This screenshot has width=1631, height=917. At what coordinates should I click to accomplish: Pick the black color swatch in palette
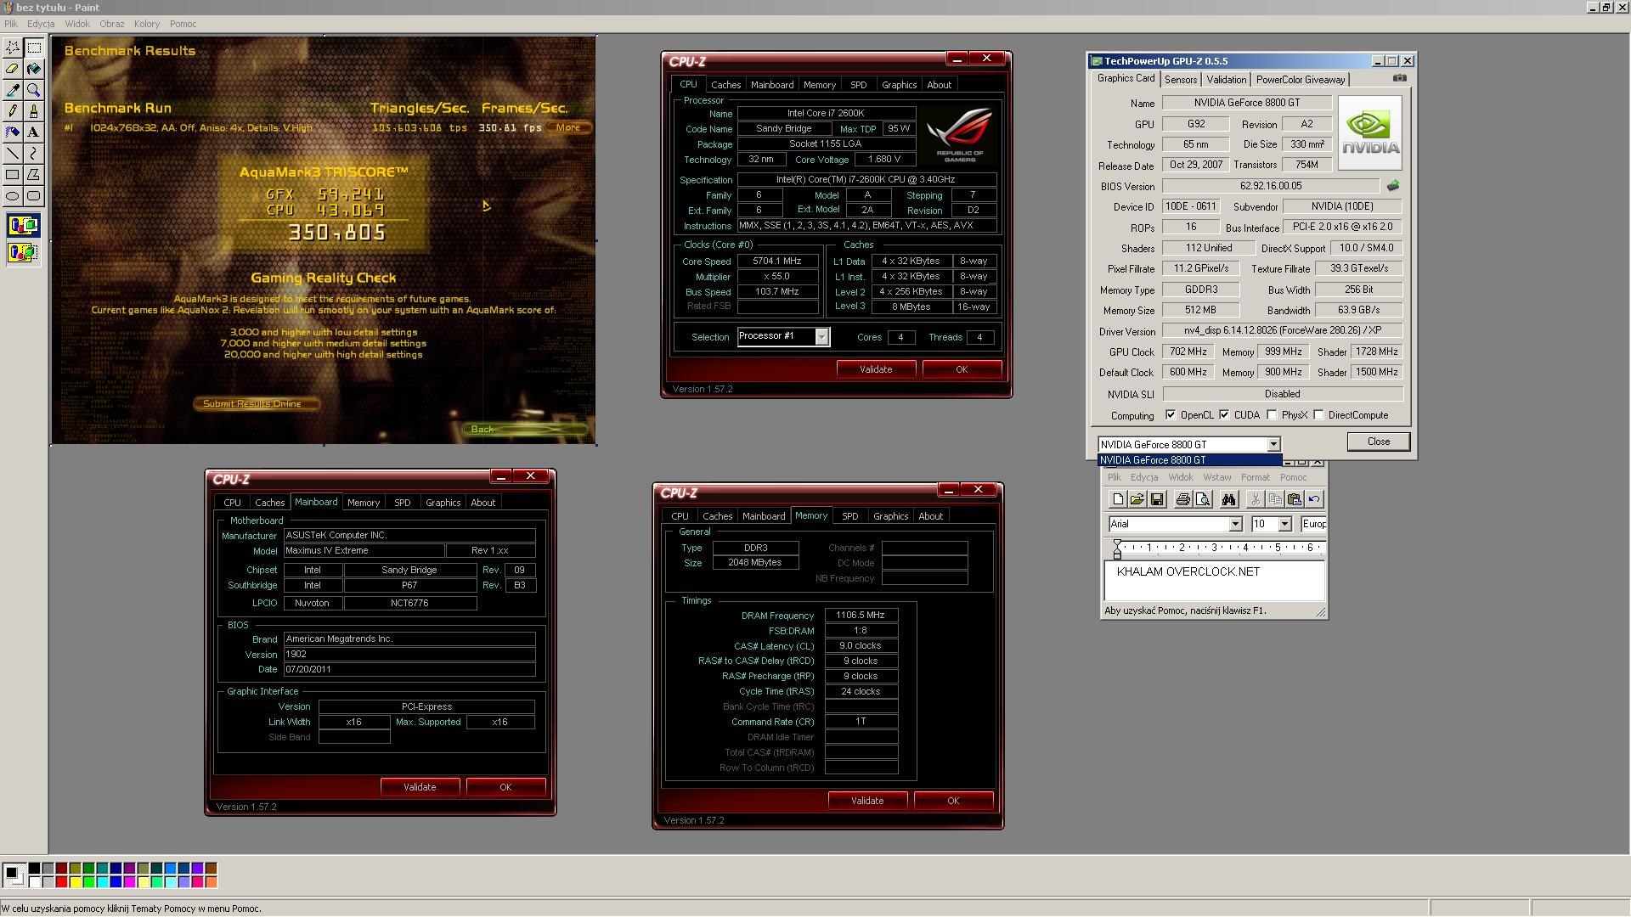point(34,869)
